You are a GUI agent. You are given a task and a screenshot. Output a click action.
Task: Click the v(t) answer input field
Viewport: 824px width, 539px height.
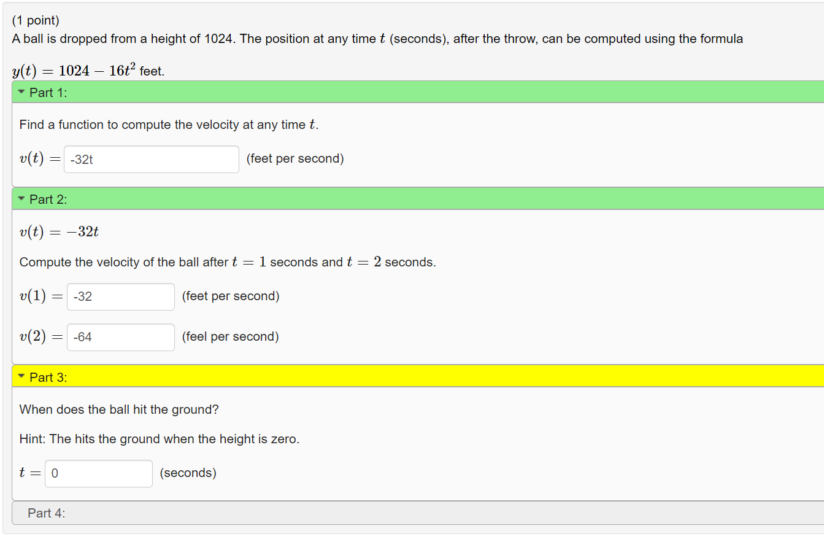pyautogui.click(x=151, y=158)
